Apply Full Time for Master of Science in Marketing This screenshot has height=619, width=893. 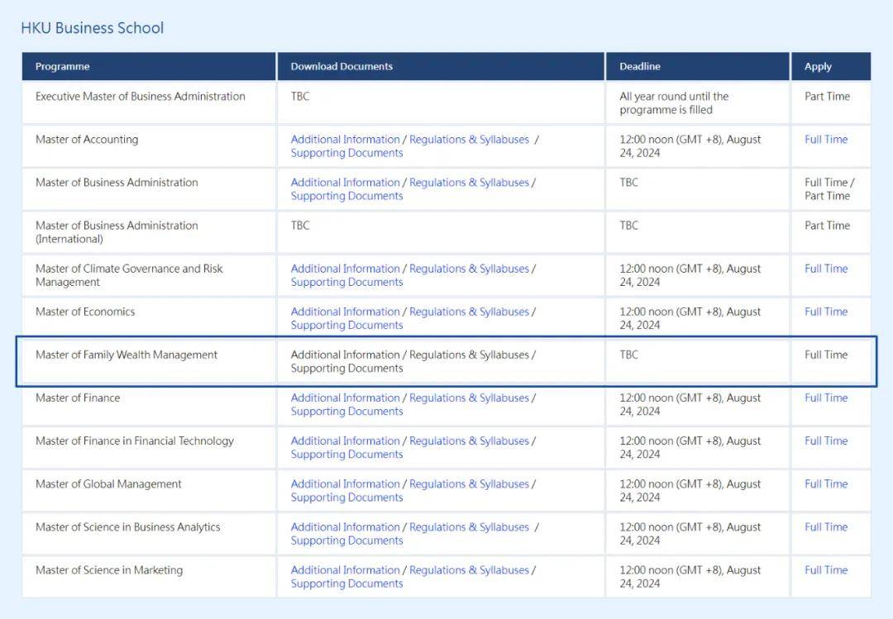[826, 570]
